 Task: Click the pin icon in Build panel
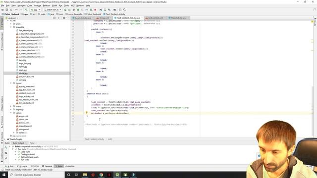click(6, 158)
